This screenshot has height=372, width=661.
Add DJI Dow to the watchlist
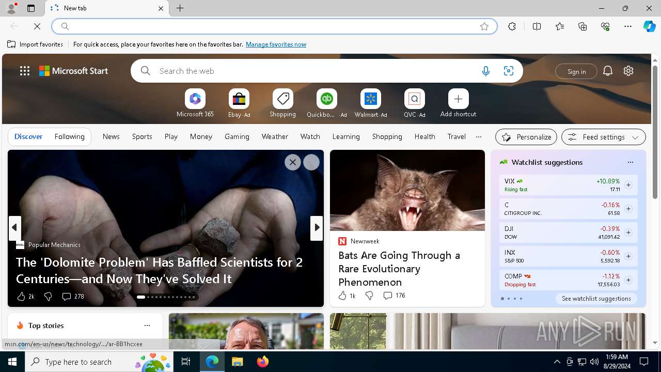pos(628,233)
